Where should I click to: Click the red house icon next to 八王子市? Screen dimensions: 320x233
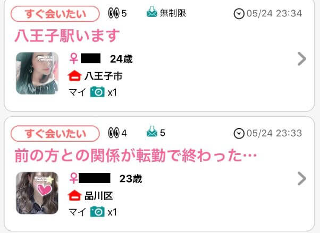(x=75, y=75)
